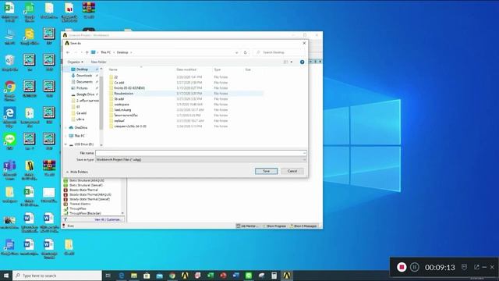This screenshot has width=499, height=281.
Task: Click the Search Desktop field
Action: pos(279,52)
